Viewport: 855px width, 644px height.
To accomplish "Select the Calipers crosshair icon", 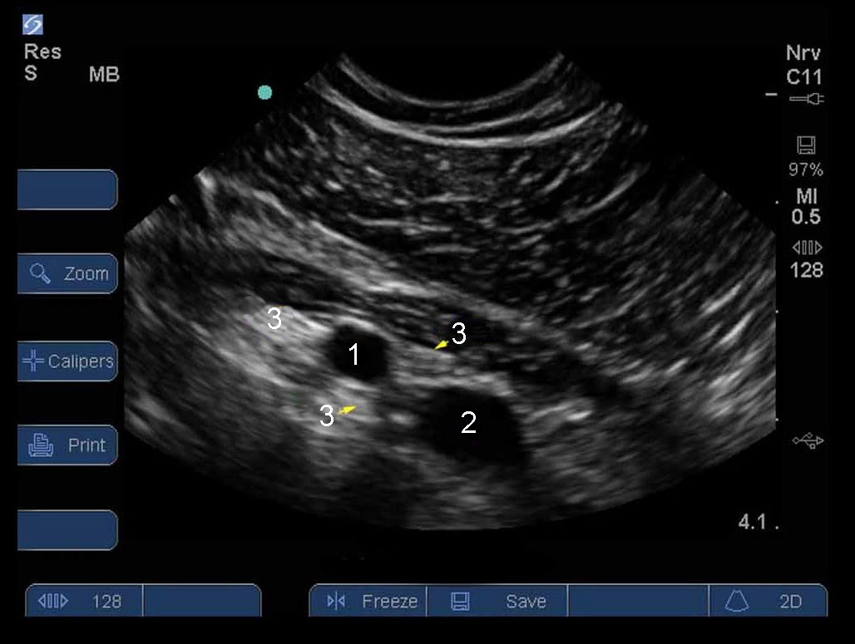I will [32, 361].
